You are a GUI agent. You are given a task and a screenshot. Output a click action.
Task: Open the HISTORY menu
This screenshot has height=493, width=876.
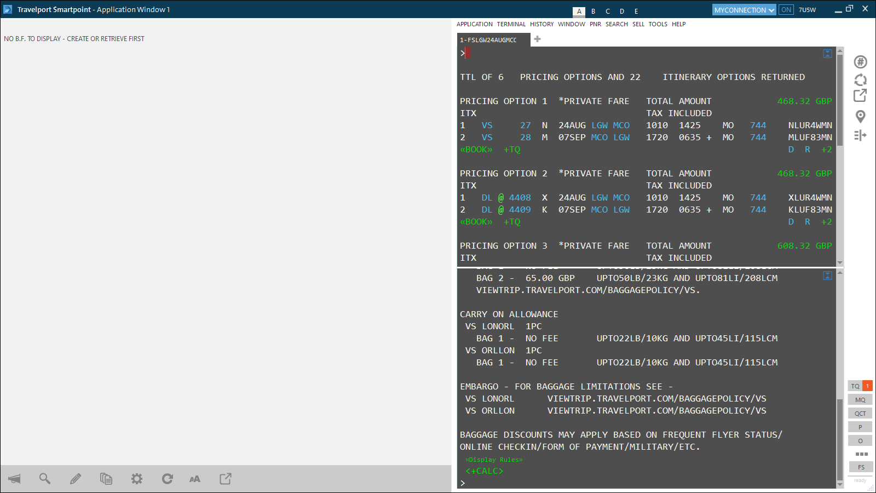pos(541,24)
